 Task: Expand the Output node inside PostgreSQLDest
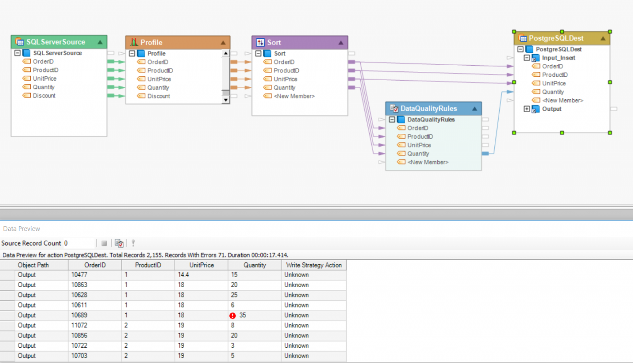point(527,109)
